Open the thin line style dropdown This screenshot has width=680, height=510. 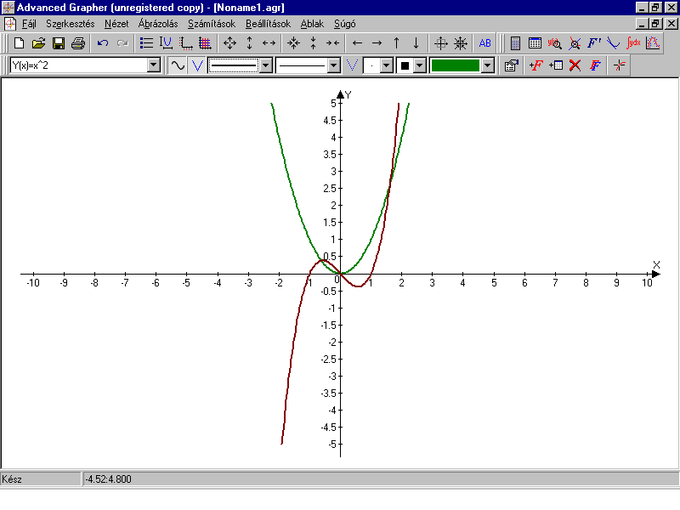coord(333,65)
